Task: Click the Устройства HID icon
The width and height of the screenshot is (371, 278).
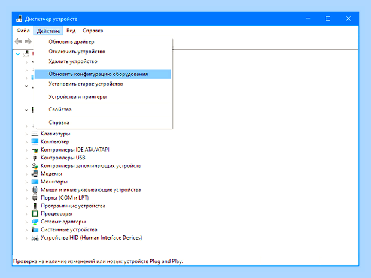Action: [x=35, y=238]
